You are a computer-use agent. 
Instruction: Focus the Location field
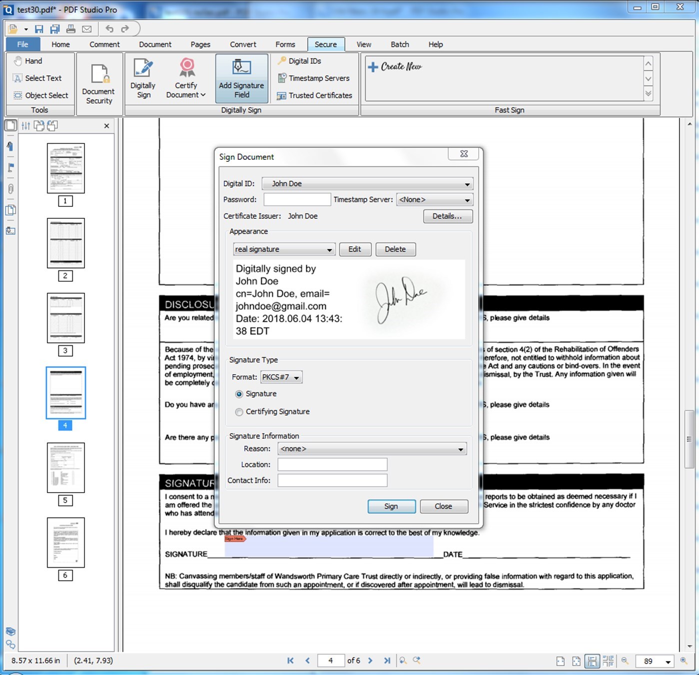click(332, 465)
